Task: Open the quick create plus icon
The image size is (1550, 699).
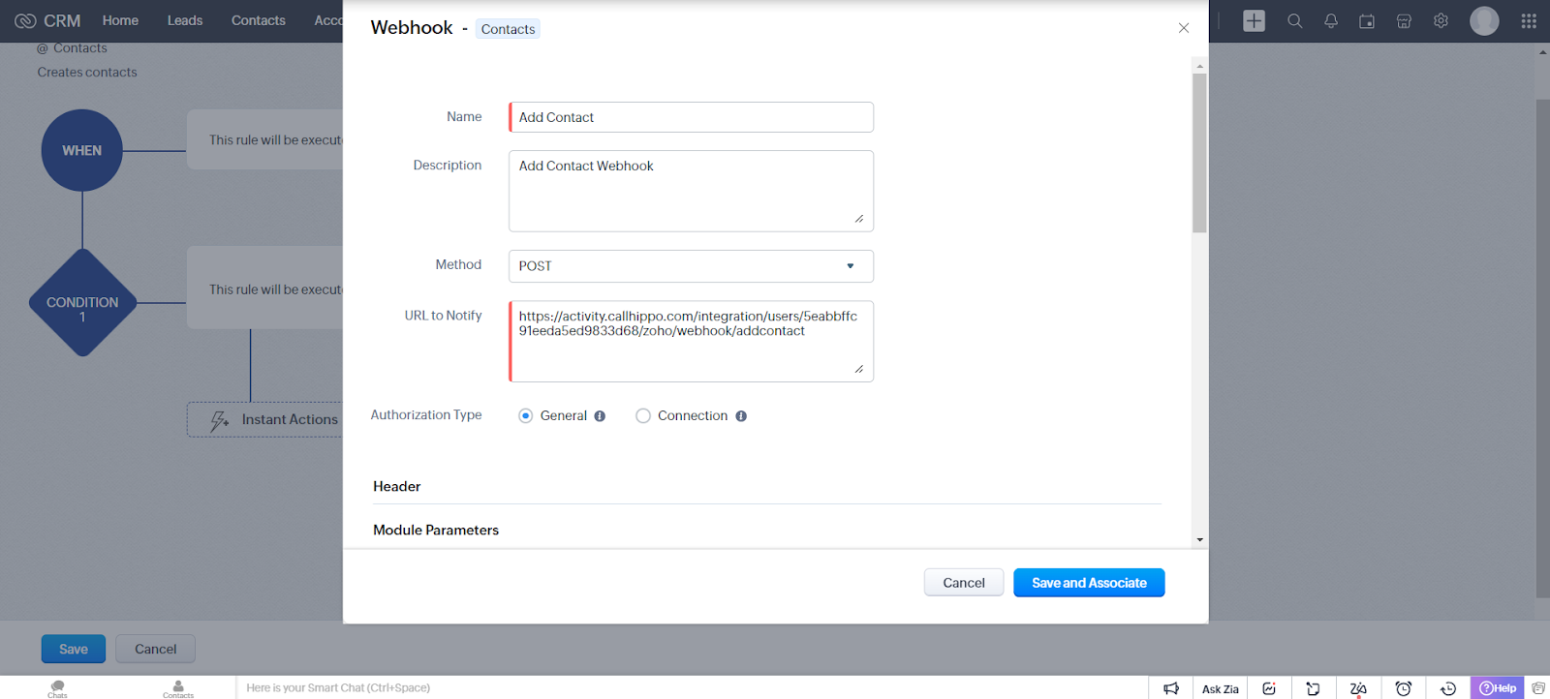Action: (x=1254, y=20)
